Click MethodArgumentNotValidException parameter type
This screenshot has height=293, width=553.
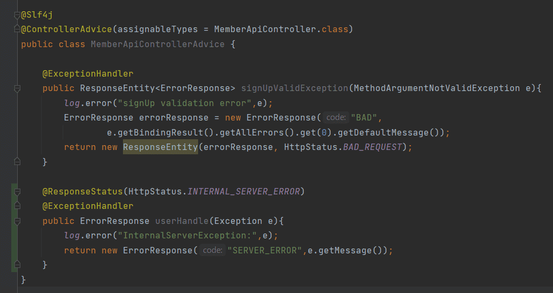click(436, 88)
